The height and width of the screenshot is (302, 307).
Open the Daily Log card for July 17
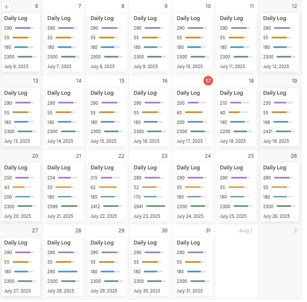click(x=193, y=117)
